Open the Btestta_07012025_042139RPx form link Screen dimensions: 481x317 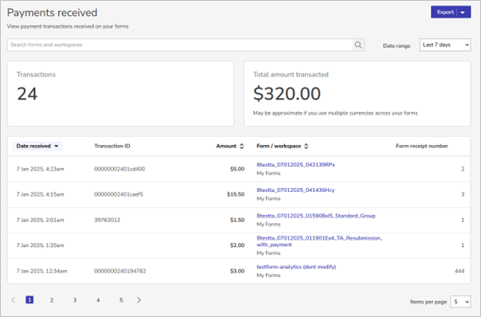coord(295,165)
